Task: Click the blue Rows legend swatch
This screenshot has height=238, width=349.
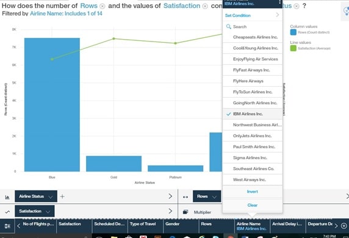Action: (x=293, y=32)
